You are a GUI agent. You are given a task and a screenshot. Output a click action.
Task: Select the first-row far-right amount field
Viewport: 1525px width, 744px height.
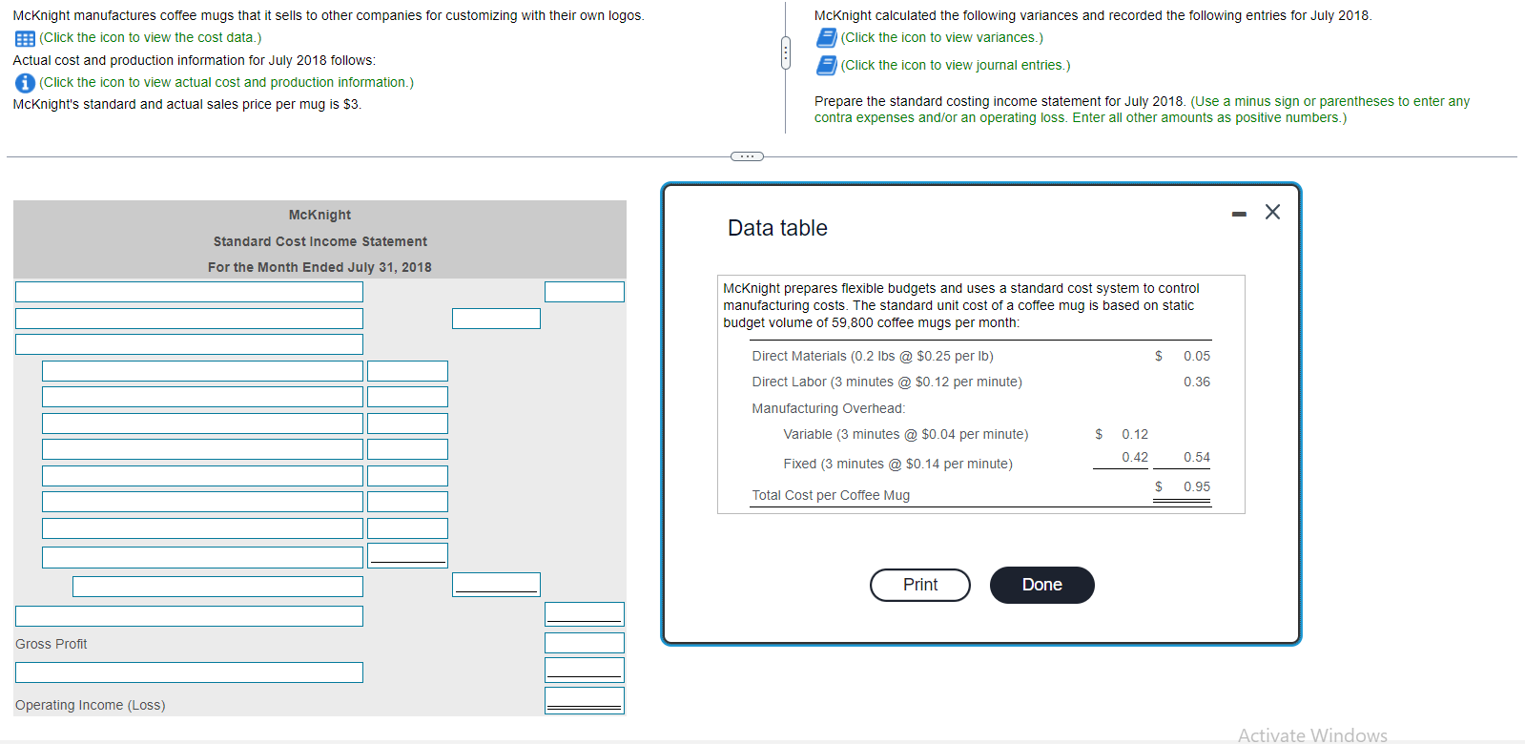tap(585, 292)
